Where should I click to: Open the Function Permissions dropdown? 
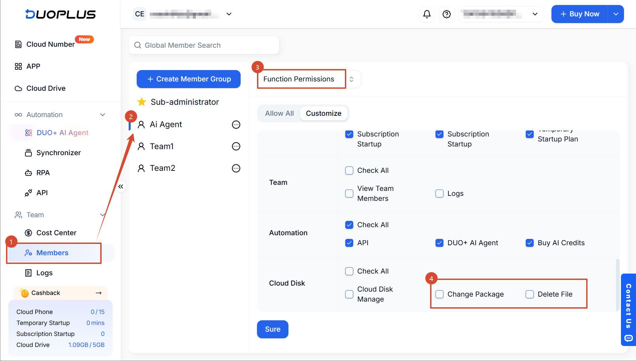[309, 79]
